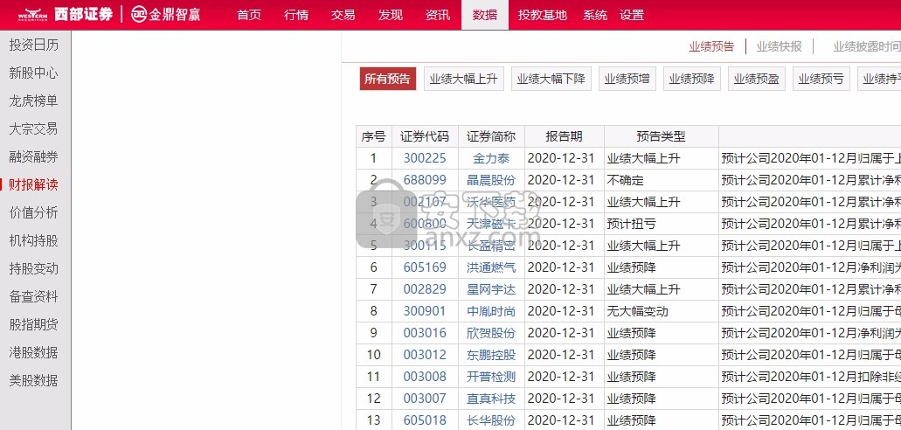The image size is (901, 430).
Task: Go to 机构持股 in sidebar
Action: coord(34,240)
